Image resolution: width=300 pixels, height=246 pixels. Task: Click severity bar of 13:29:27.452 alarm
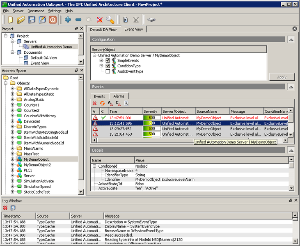coord(152,129)
